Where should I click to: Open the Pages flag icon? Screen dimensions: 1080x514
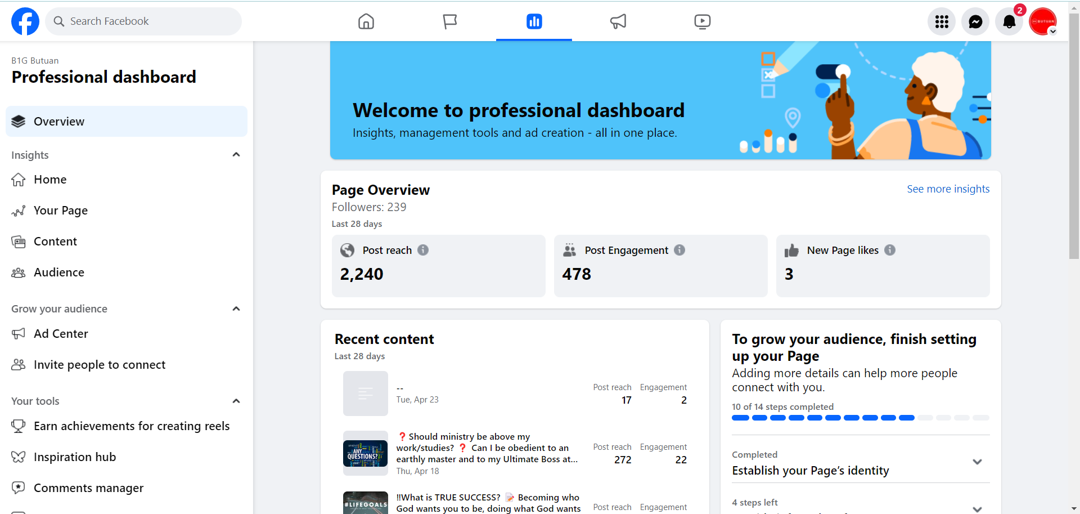click(450, 21)
